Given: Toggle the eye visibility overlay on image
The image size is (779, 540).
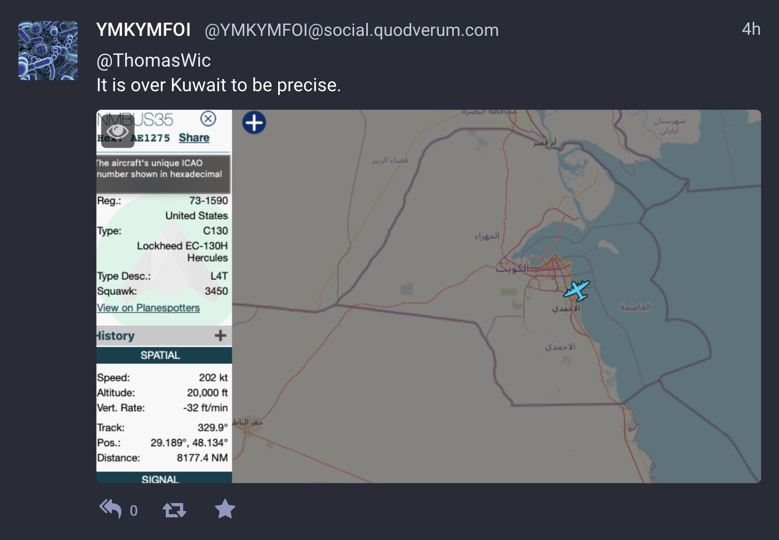Looking at the screenshot, I should [x=118, y=131].
